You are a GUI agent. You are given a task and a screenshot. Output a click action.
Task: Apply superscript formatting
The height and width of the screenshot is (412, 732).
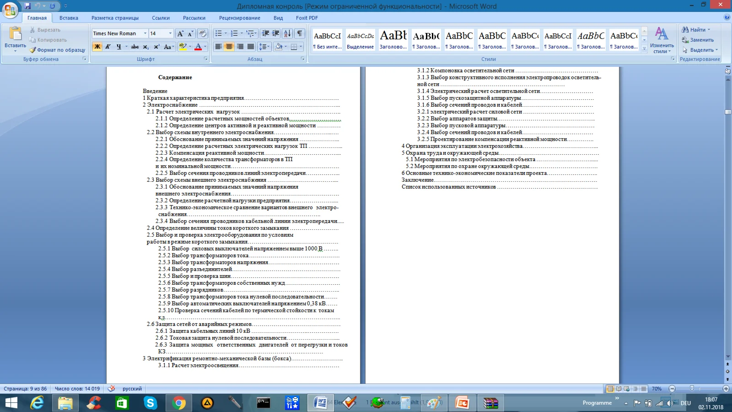(x=156, y=47)
